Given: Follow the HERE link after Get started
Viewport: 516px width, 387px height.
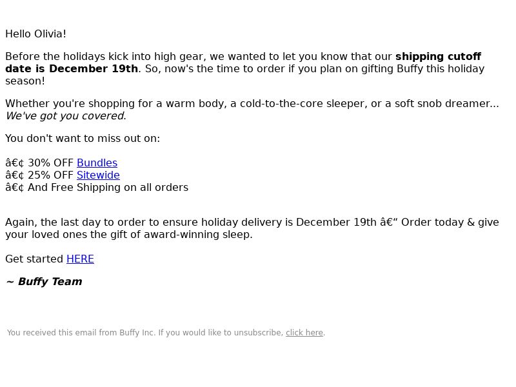Looking at the screenshot, I should (80, 259).
